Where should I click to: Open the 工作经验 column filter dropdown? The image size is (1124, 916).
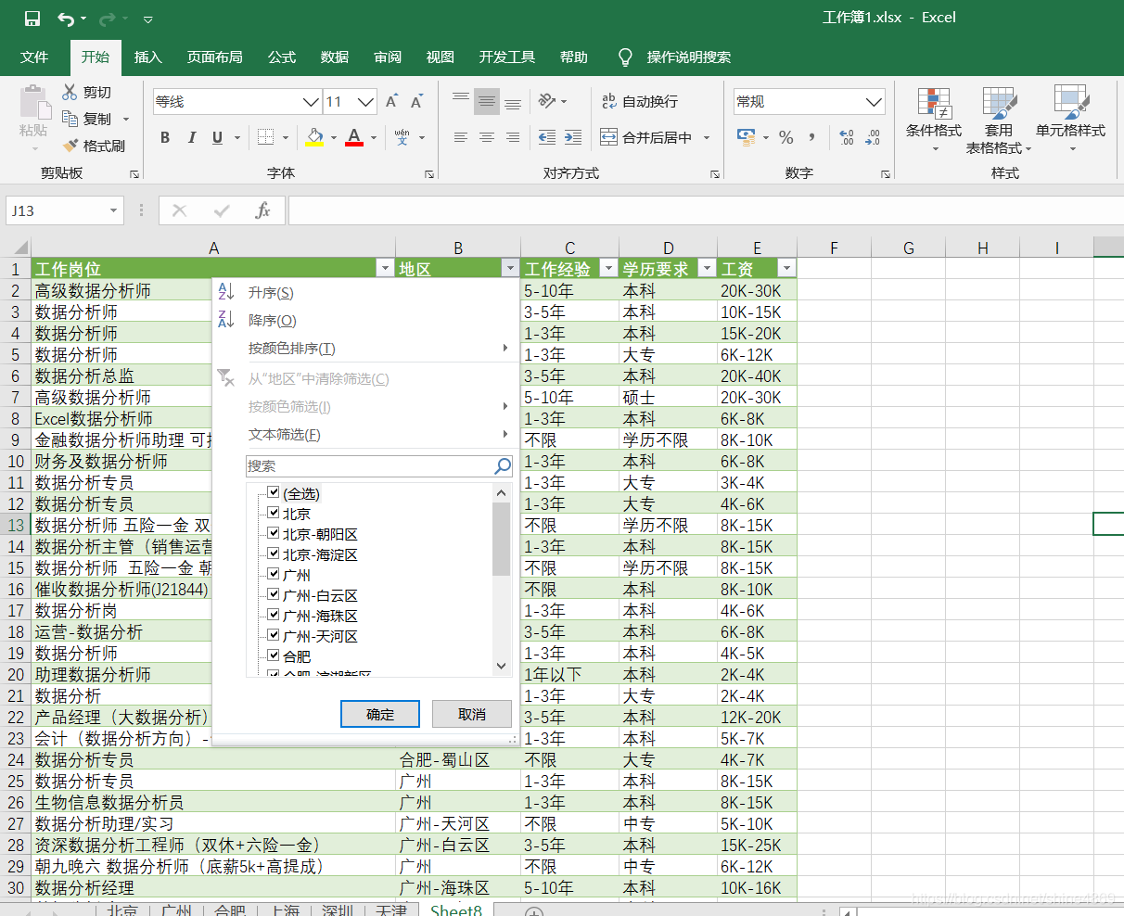608,269
